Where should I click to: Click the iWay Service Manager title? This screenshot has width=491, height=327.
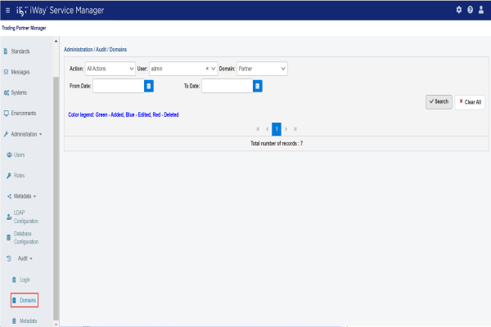coord(66,11)
